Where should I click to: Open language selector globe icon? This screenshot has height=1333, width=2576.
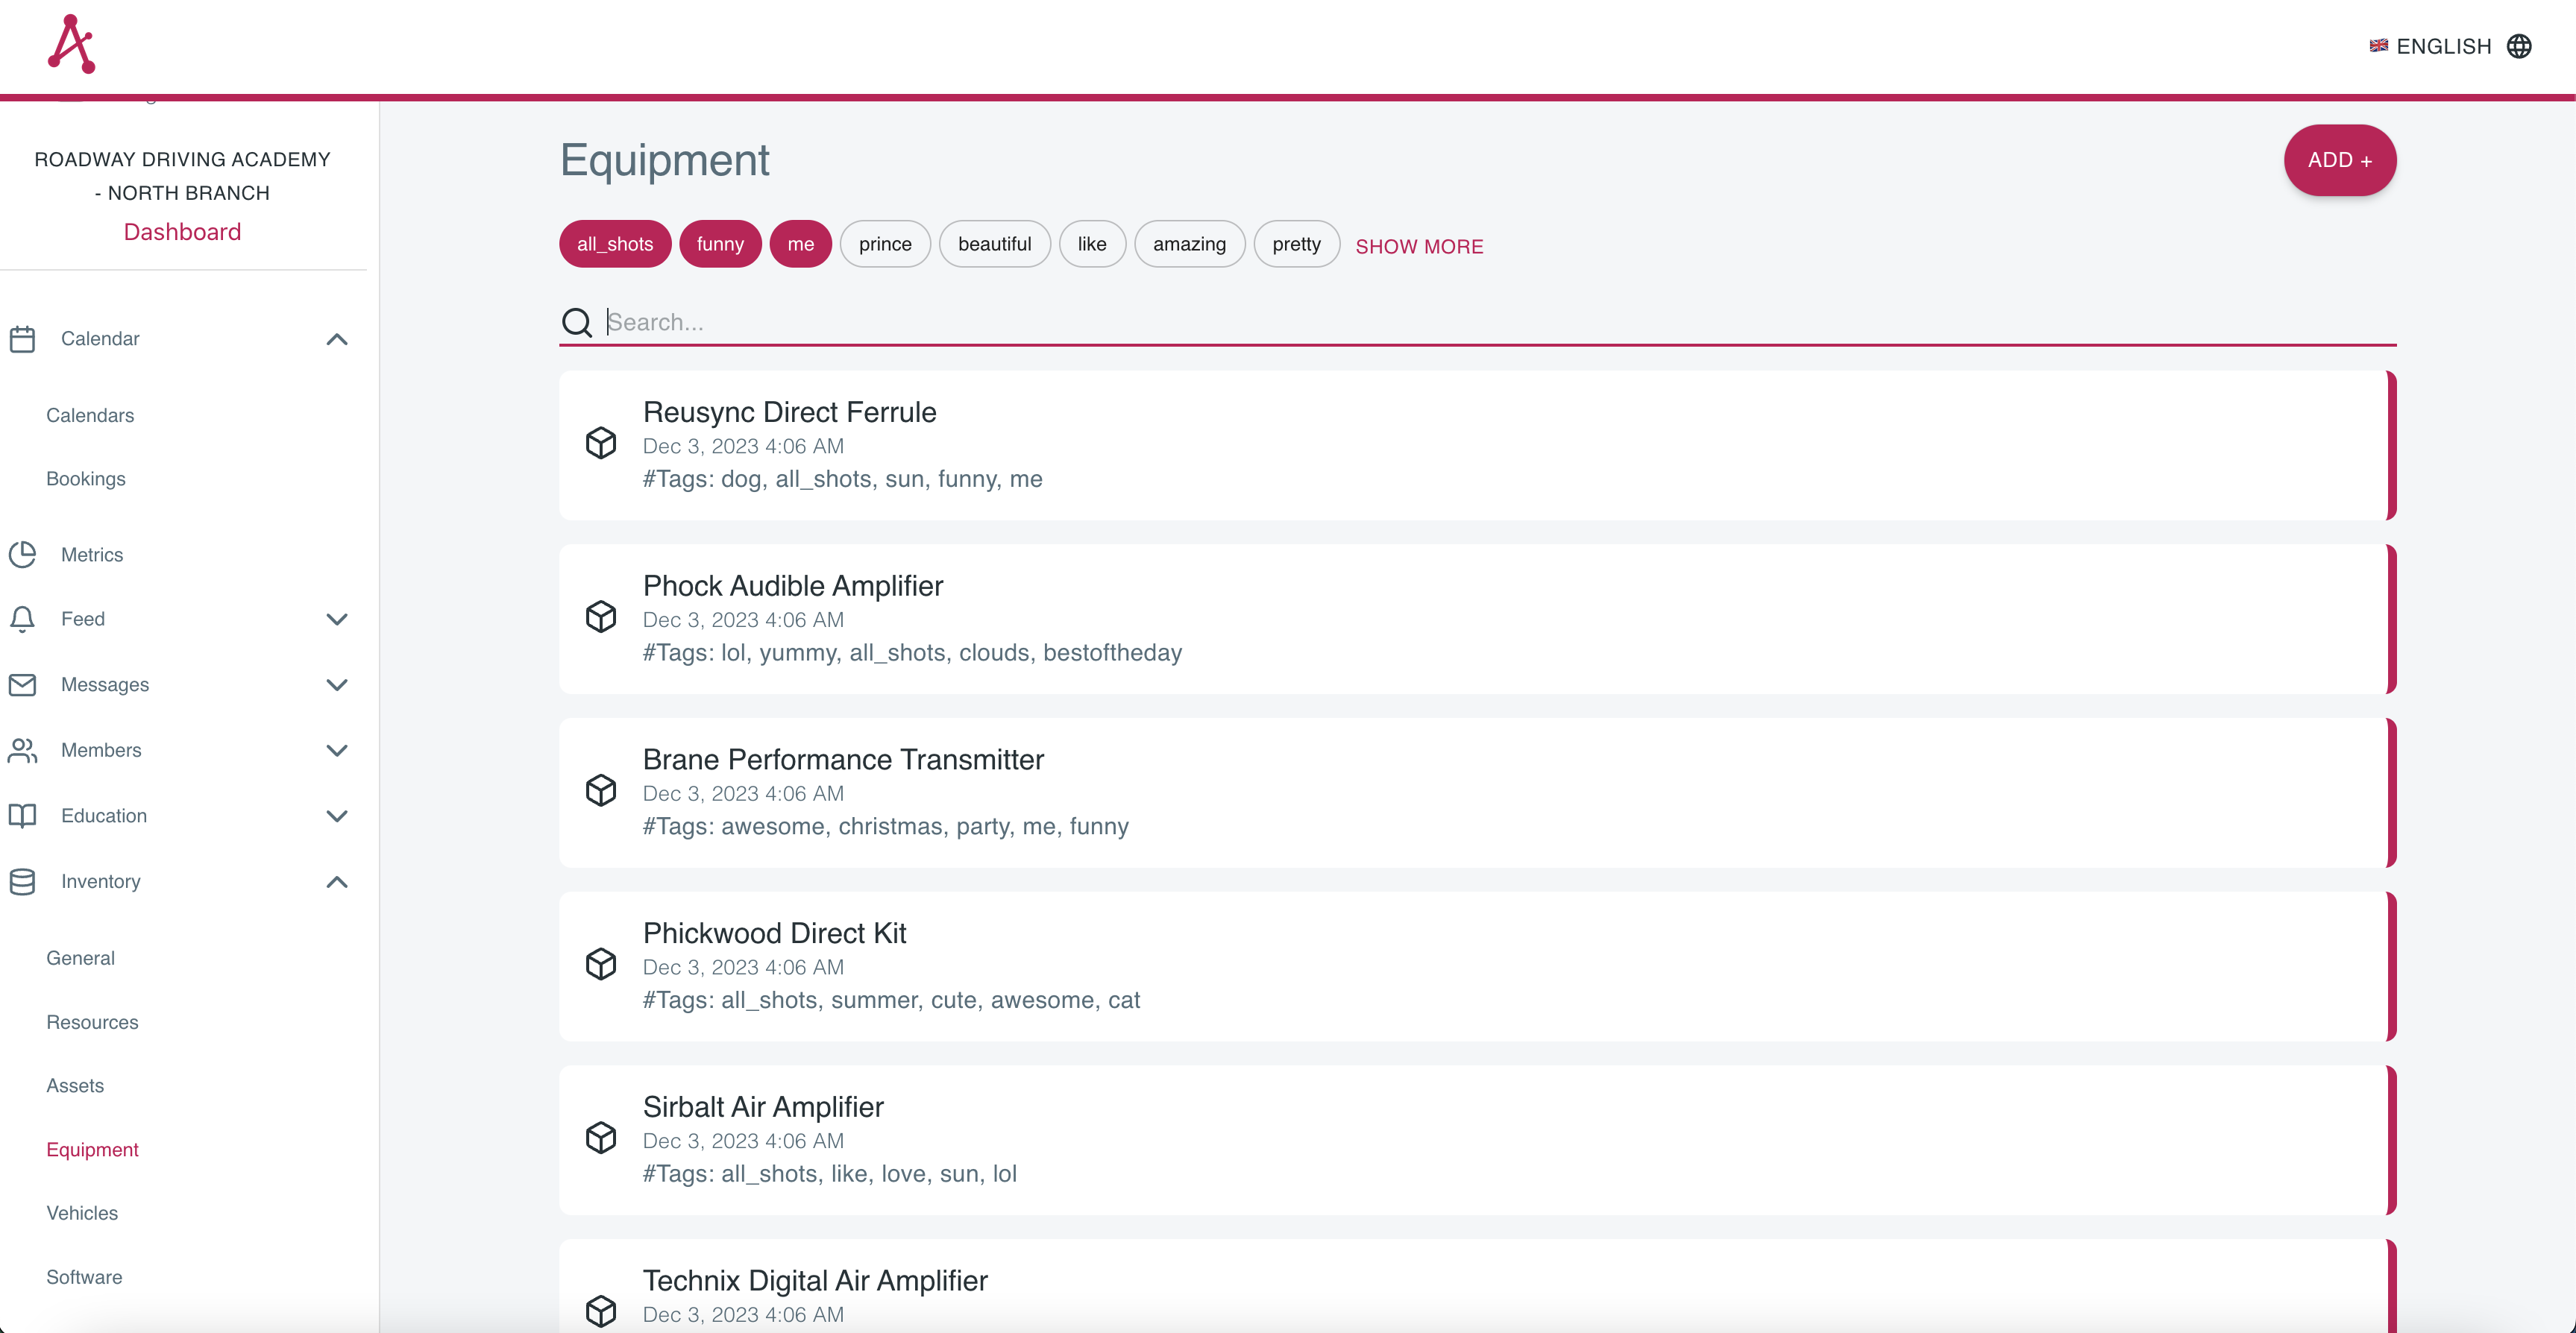pyautogui.click(x=2519, y=46)
